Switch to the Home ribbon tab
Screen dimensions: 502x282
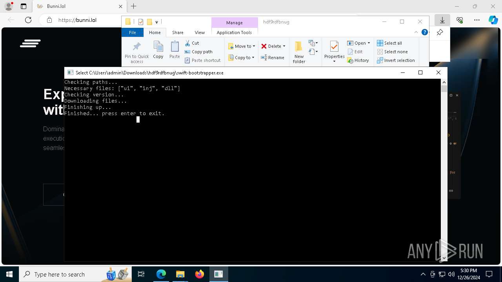155,33
